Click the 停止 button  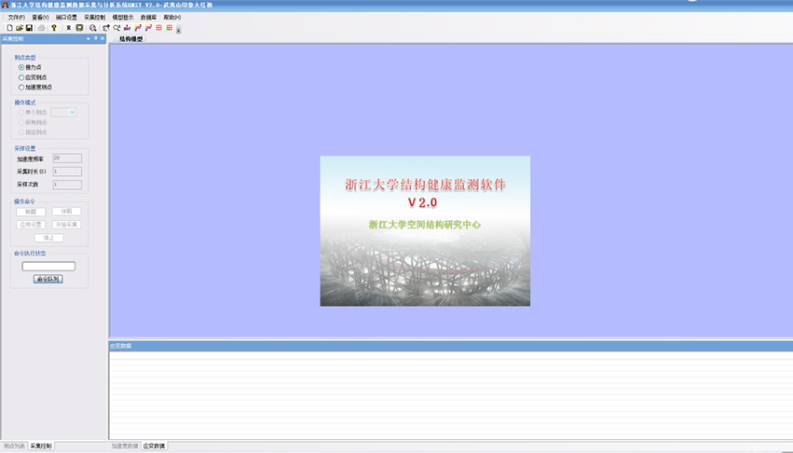49,238
